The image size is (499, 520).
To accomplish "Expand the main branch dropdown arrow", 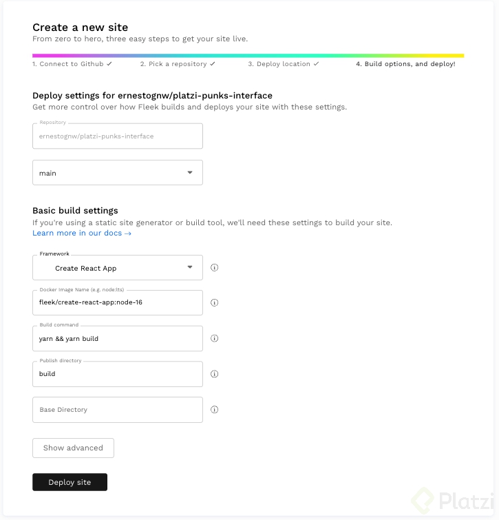I will pyautogui.click(x=190, y=172).
